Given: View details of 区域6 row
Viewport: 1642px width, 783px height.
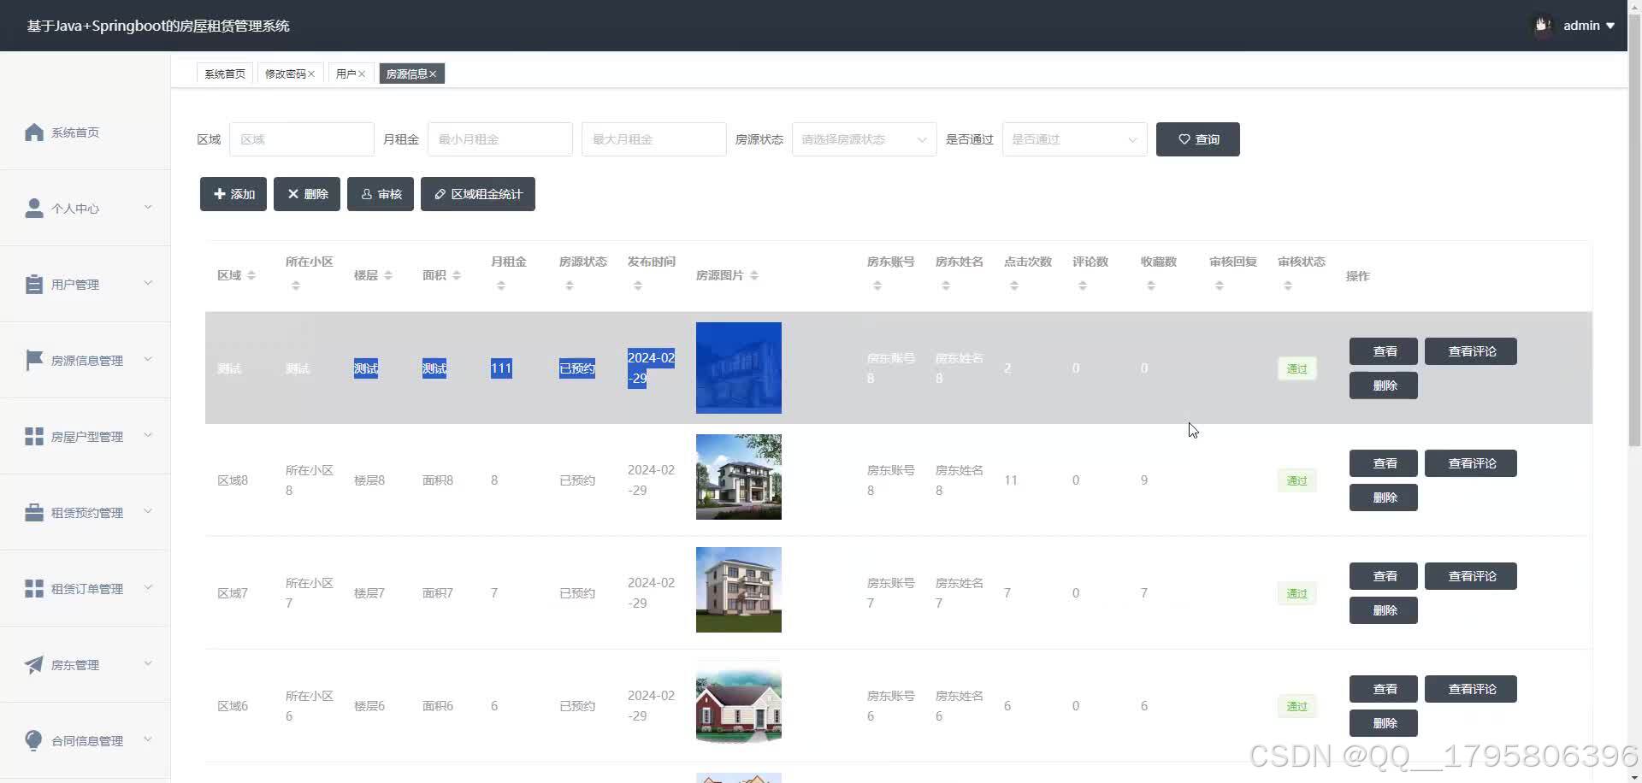Looking at the screenshot, I should 1384,689.
